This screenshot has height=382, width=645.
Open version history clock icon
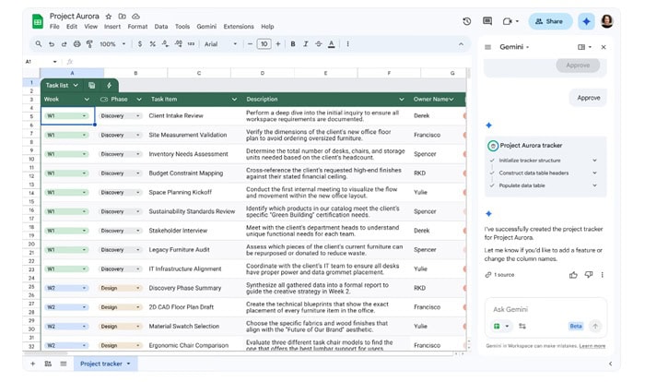coord(466,21)
